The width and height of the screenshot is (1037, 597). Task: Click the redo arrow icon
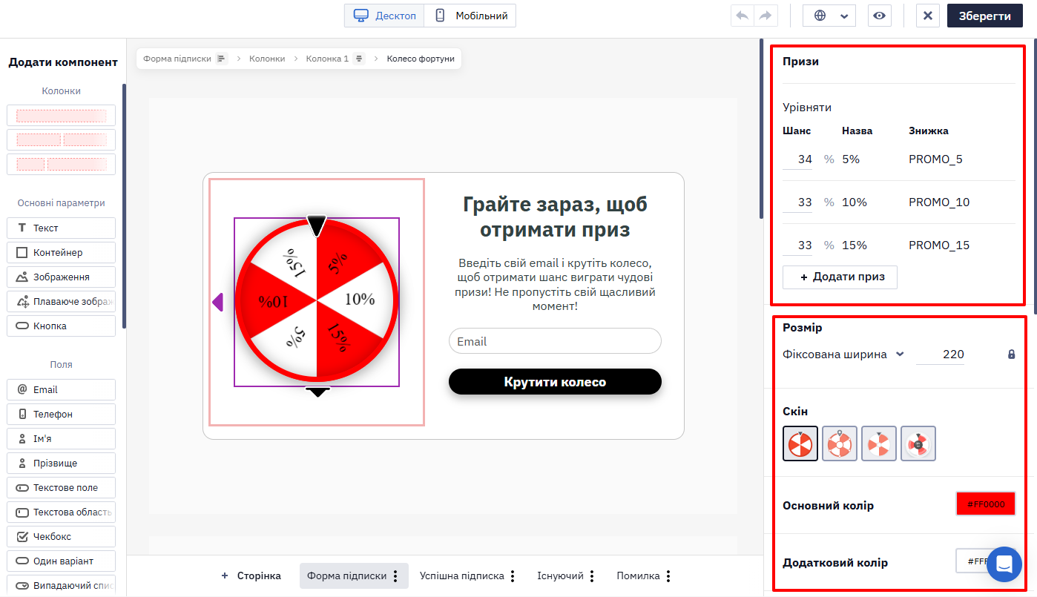[766, 16]
